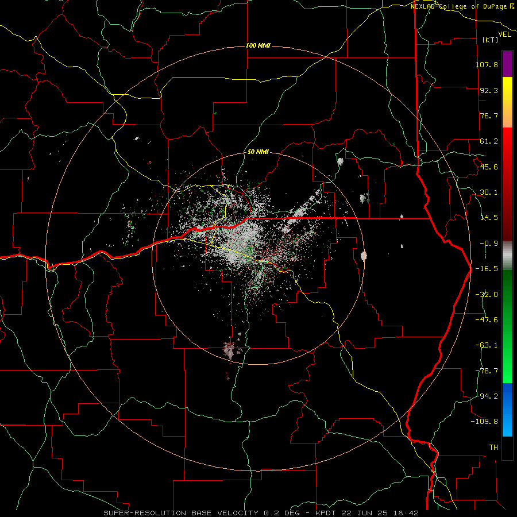Screen dimensions: 517x517
Task: Click the -47.6 velocity scale value
Action: (487, 320)
